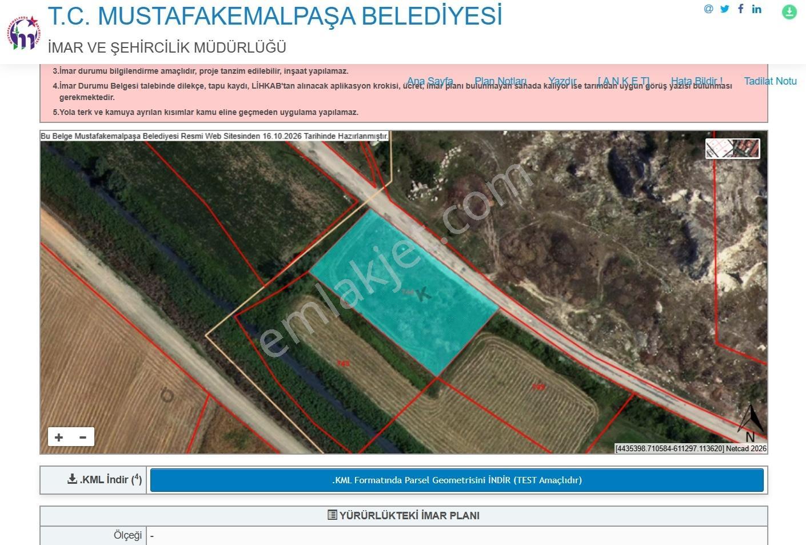Open Tadilat Notu
806x545 pixels.
[x=770, y=81]
